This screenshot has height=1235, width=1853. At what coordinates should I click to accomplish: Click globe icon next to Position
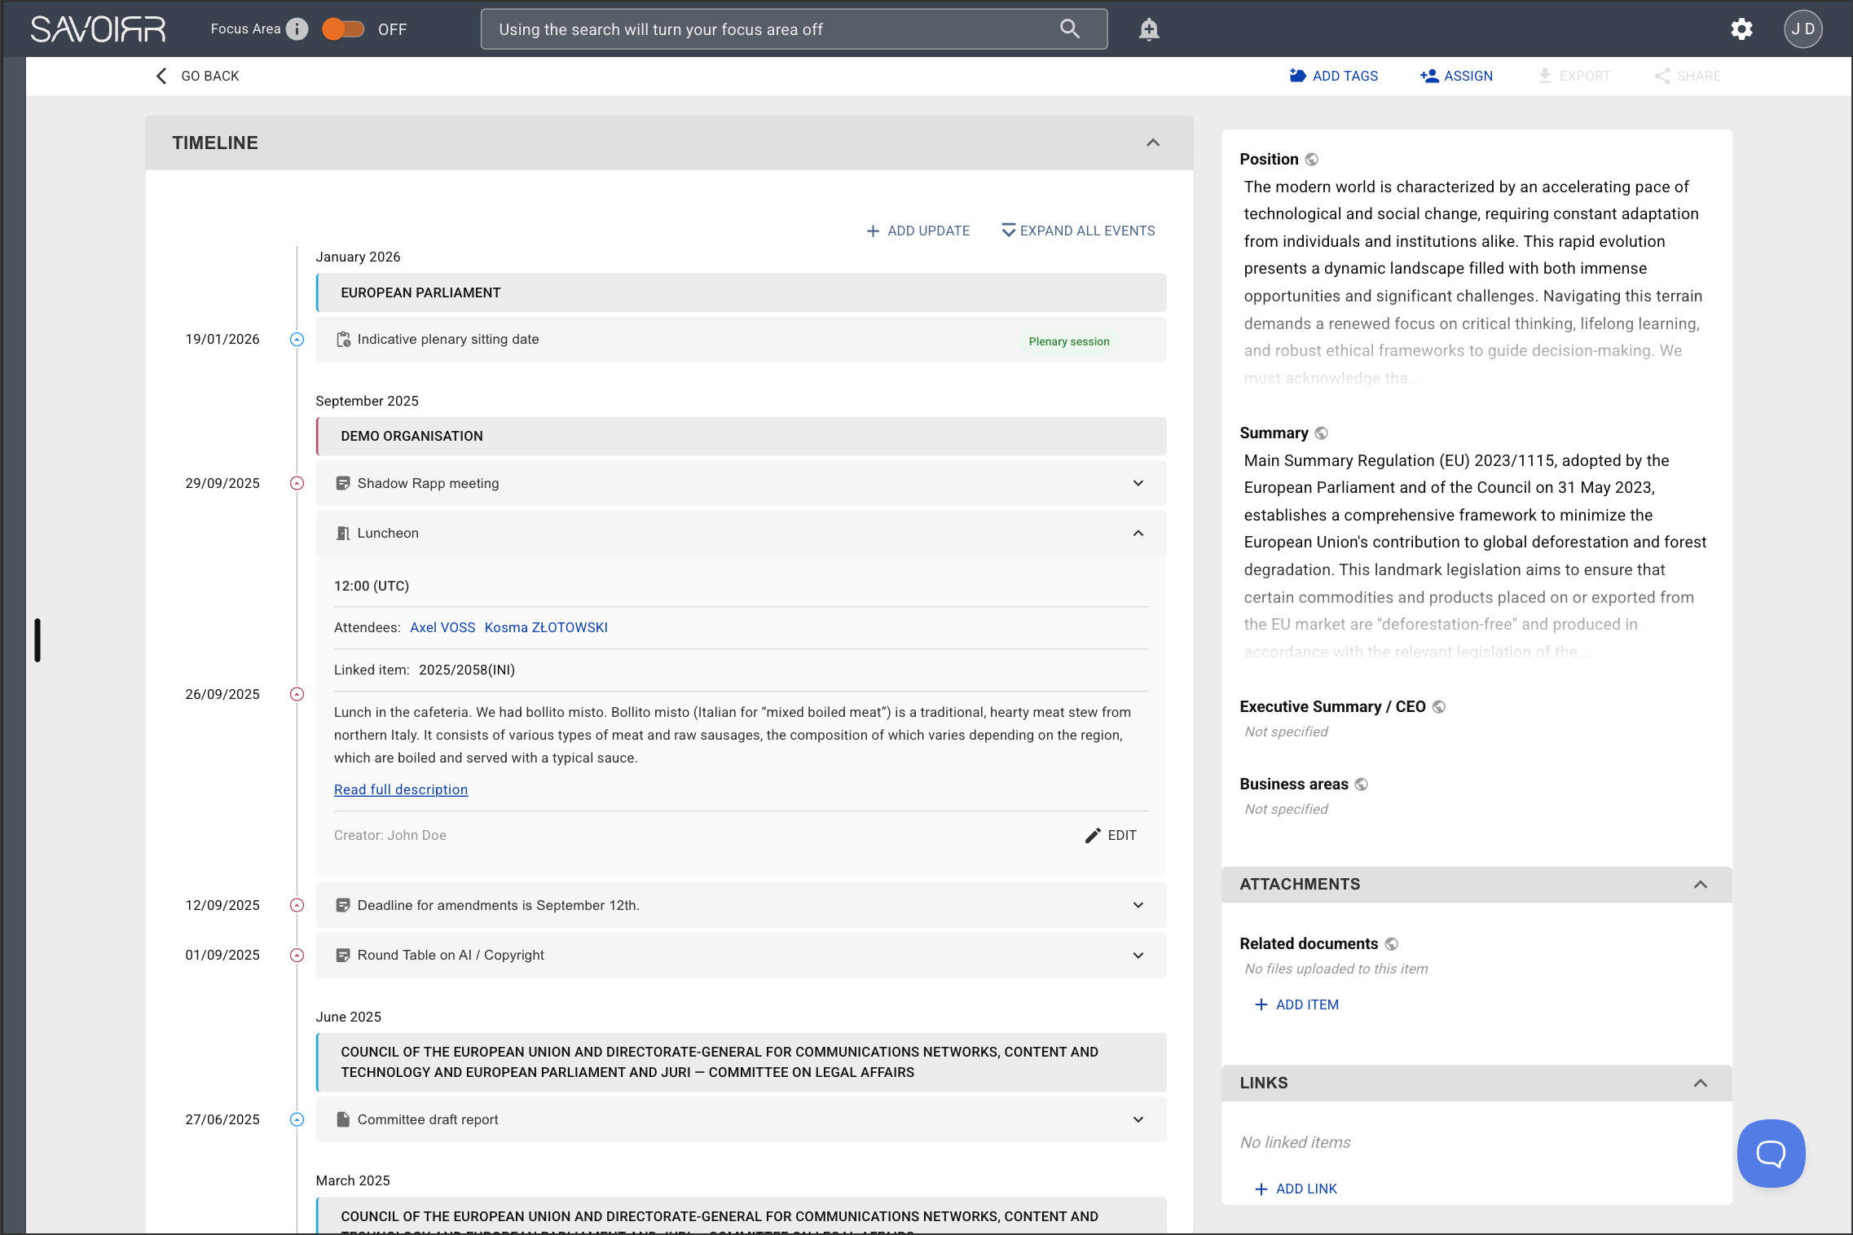pyautogui.click(x=1311, y=160)
